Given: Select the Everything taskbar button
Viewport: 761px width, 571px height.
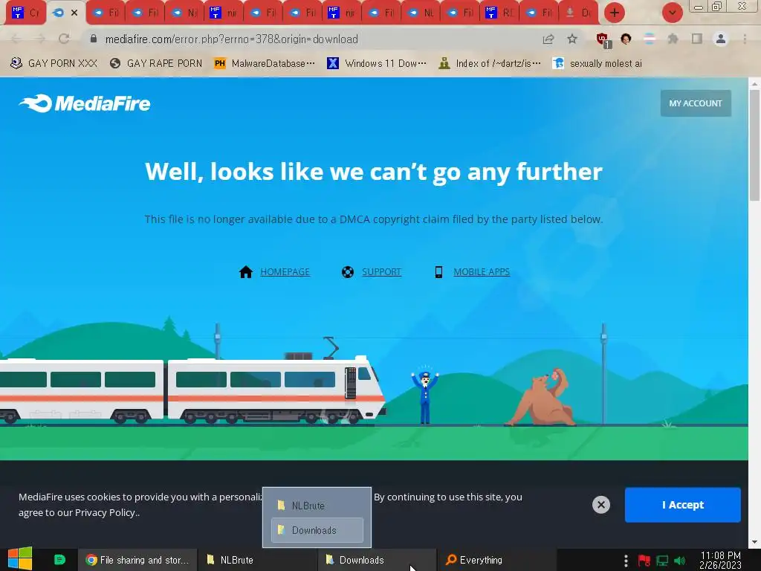Looking at the screenshot, I should tap(496, 560).
